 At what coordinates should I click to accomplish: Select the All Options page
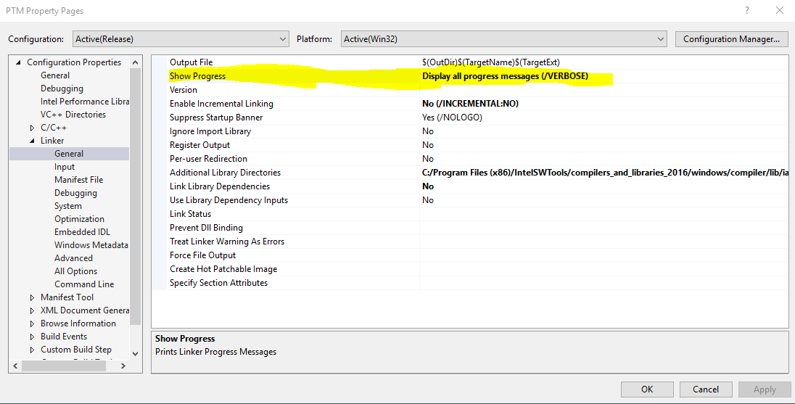[75, 271]
